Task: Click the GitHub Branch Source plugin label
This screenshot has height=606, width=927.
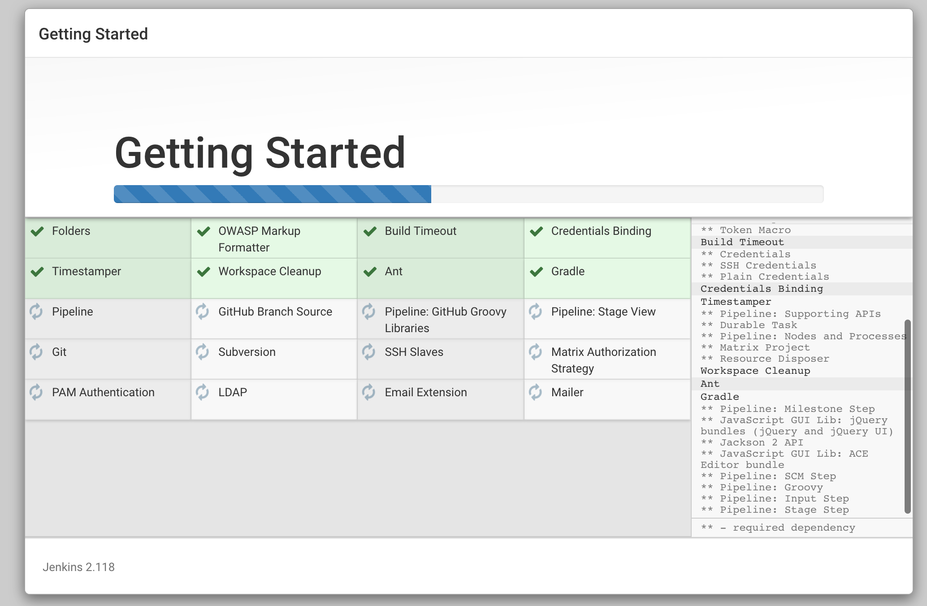Action: [275, 312]
